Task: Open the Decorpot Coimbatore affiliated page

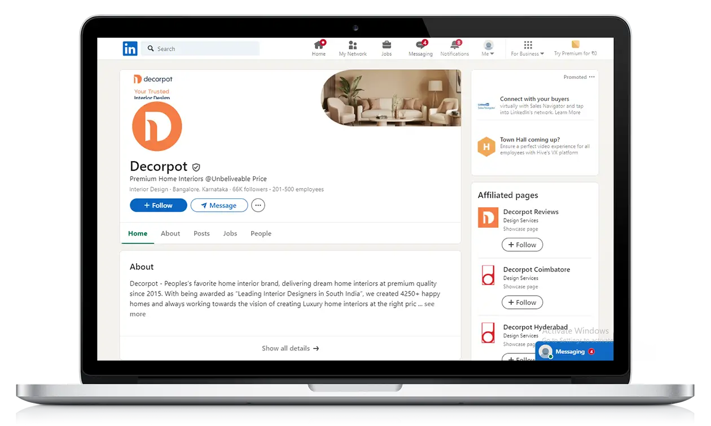Action: [x=537, y=269]
